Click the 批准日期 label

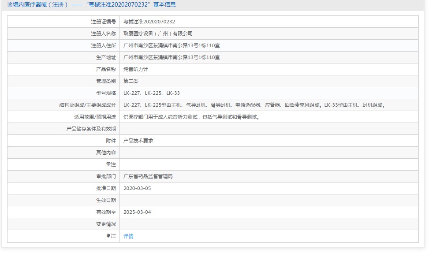tap(106, 188)
